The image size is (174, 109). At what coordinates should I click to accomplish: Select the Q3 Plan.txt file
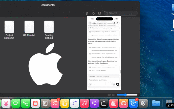[x=29, y=28]
